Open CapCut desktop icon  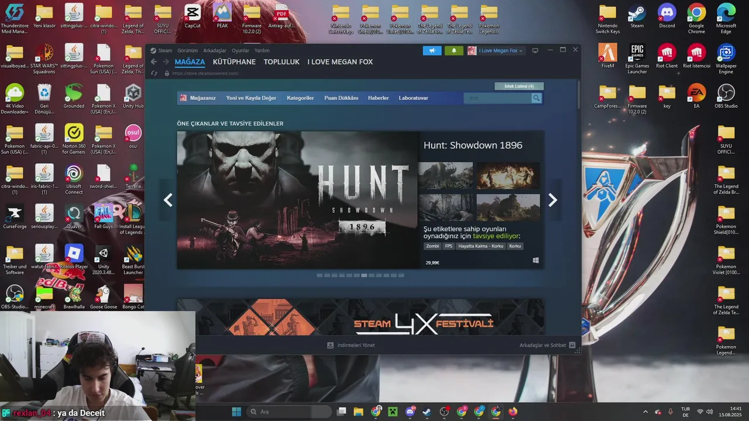193,16
